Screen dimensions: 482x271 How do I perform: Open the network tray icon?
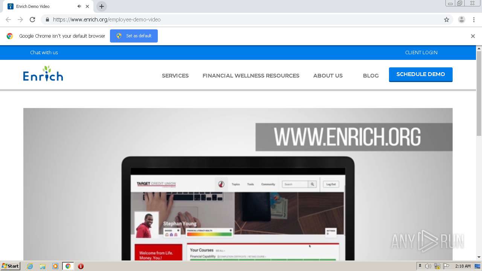(x=437, y=266)
